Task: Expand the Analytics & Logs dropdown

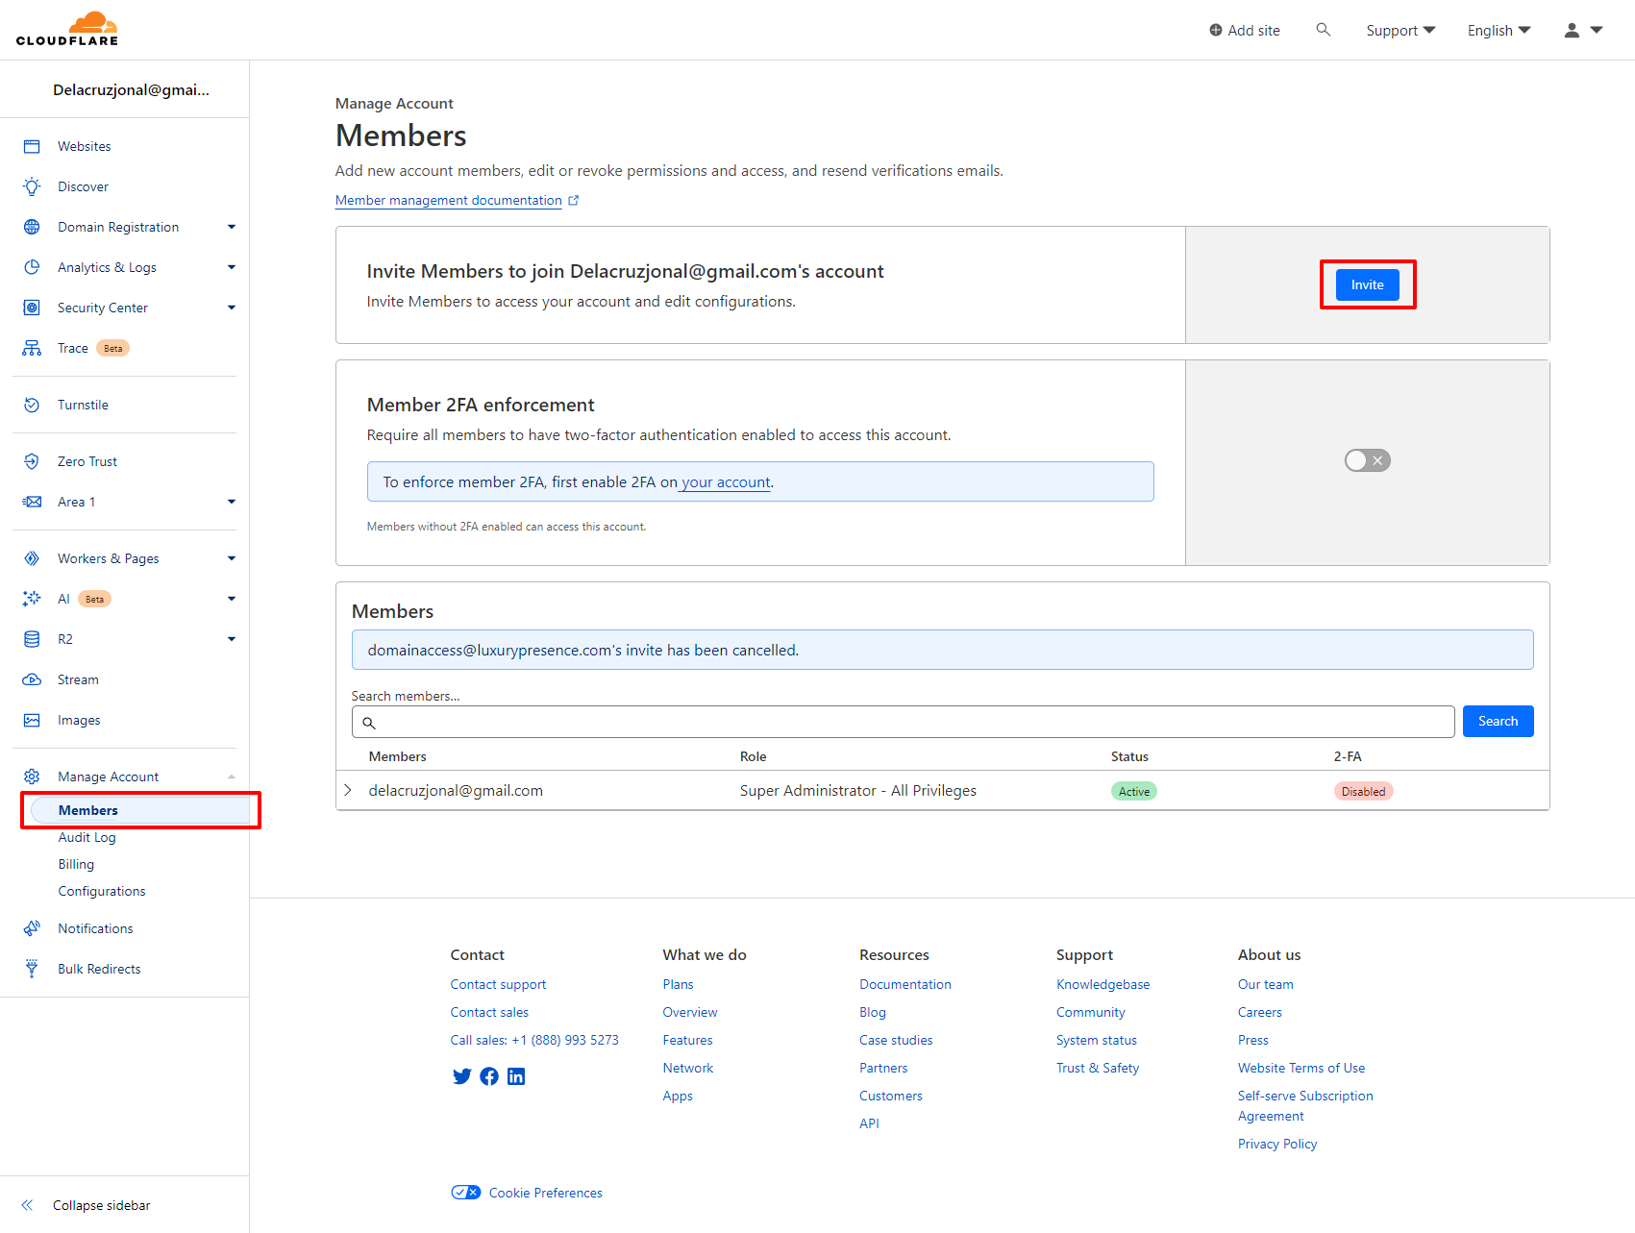Action: (231, 267)
